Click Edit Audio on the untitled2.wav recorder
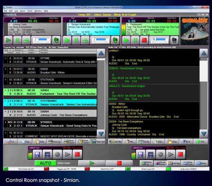212x186 pixels. (x=151, y=154)
